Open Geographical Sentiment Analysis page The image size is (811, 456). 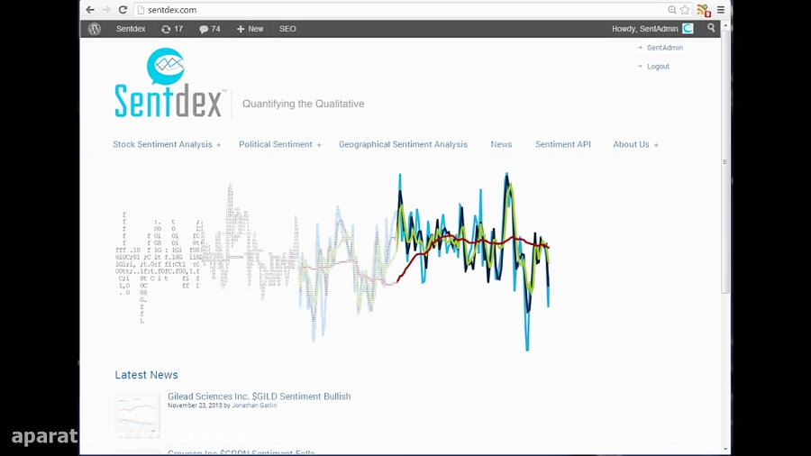tap(403, 144)
